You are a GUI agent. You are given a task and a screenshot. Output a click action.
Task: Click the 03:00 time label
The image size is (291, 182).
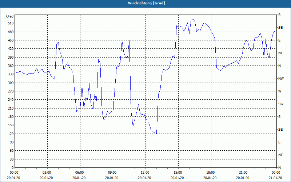coord(48,173)
